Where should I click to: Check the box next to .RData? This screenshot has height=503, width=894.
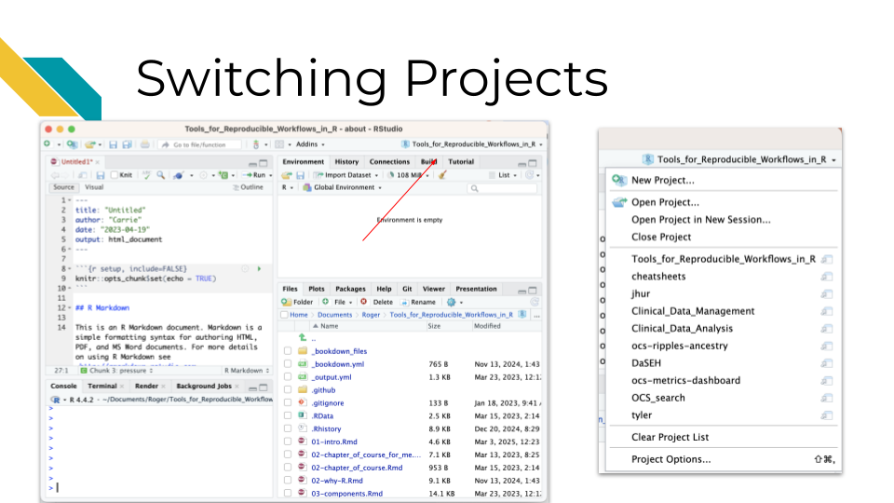288,415
